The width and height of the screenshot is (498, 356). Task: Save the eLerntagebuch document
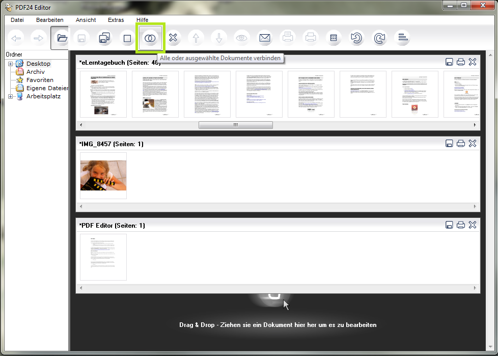(x=449, y=62)
